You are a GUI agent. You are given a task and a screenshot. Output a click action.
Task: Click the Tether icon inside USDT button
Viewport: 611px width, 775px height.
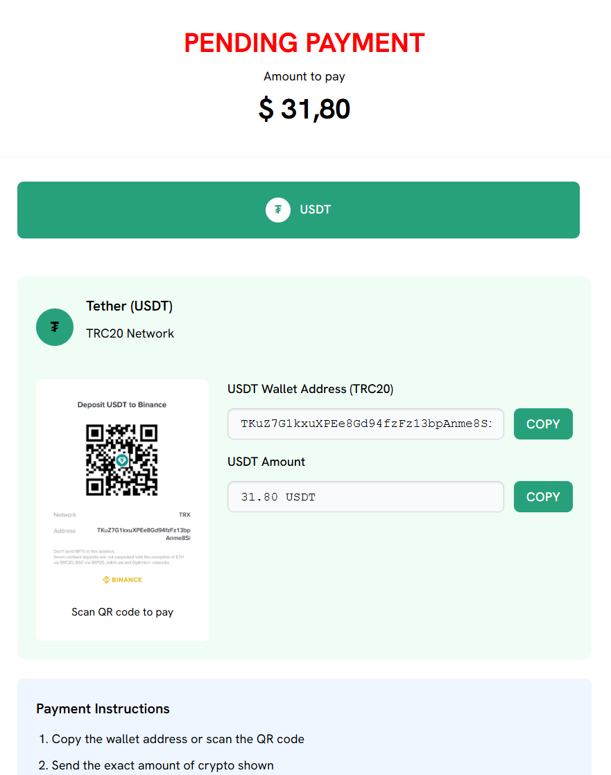tap(277, 209)
